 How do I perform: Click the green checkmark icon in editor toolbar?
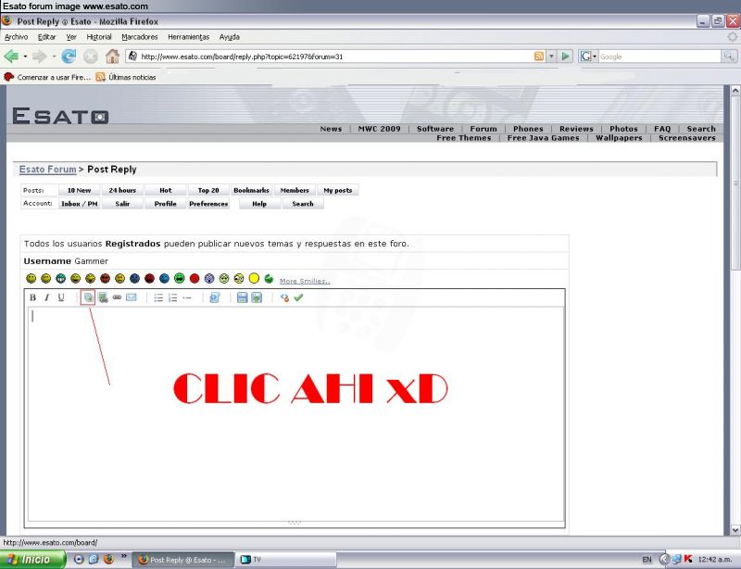tap(298, 297)
